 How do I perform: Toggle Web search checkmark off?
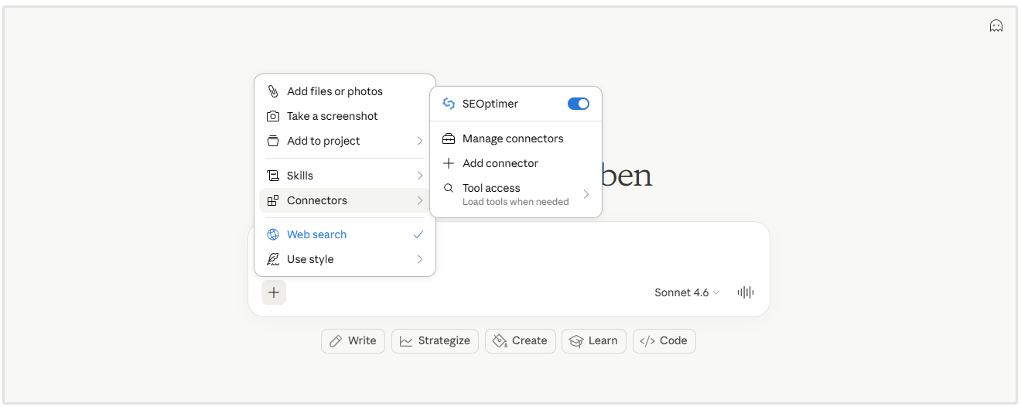[418, 234]
